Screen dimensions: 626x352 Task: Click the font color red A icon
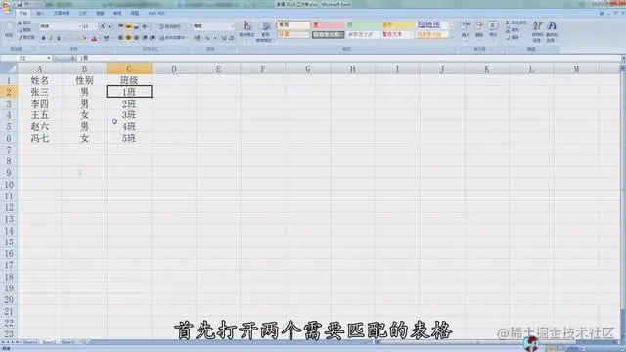(x=94, y=38)
